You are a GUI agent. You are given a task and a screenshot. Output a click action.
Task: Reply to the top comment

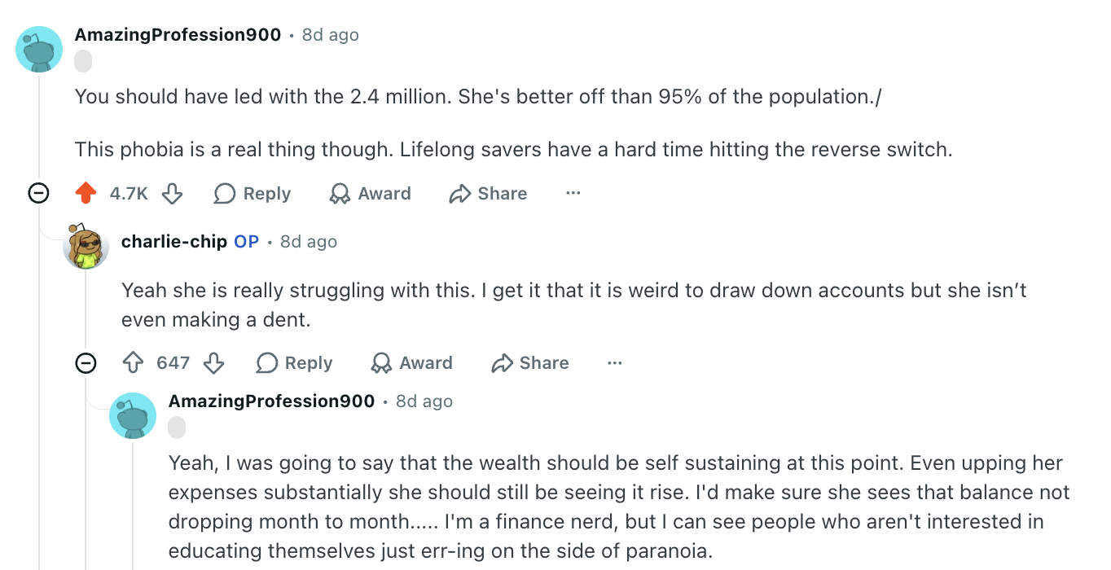pyautogui.click(x=253, y=194)
